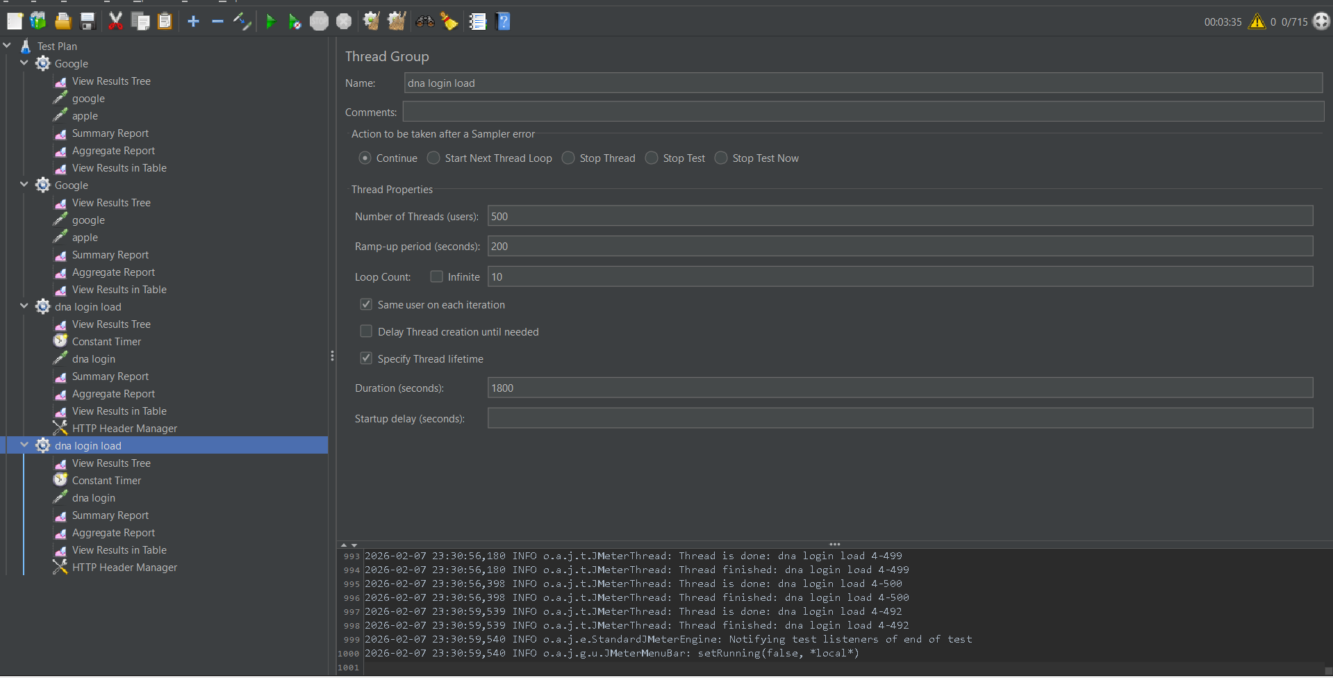The image size is (1333, 678).
Task: Click the scissors Cut icon
Action: [x=115, y=22]
